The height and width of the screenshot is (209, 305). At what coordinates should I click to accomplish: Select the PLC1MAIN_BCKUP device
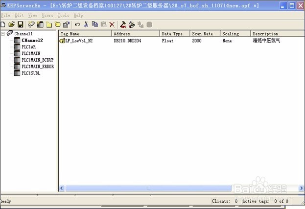[x=38, y=60]
